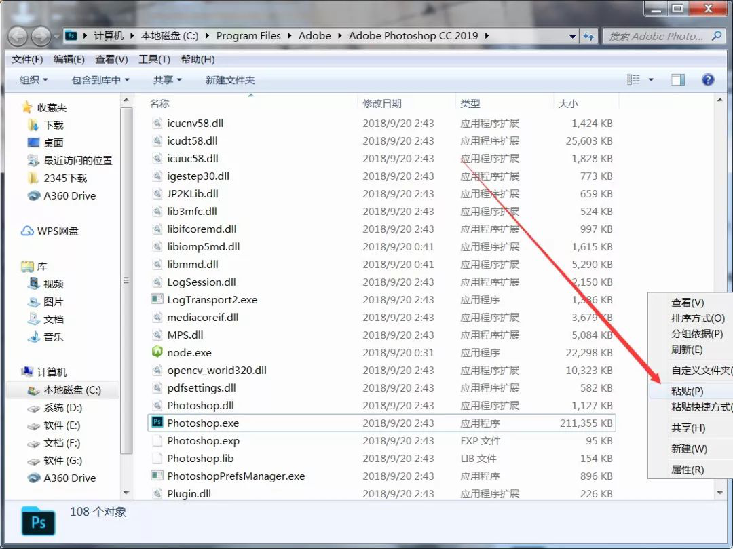Sort by the 修改日期 column header

[382, 103]
